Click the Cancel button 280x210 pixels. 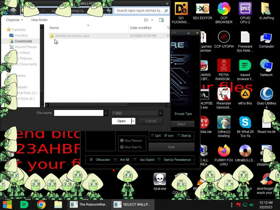coord(151,121)
